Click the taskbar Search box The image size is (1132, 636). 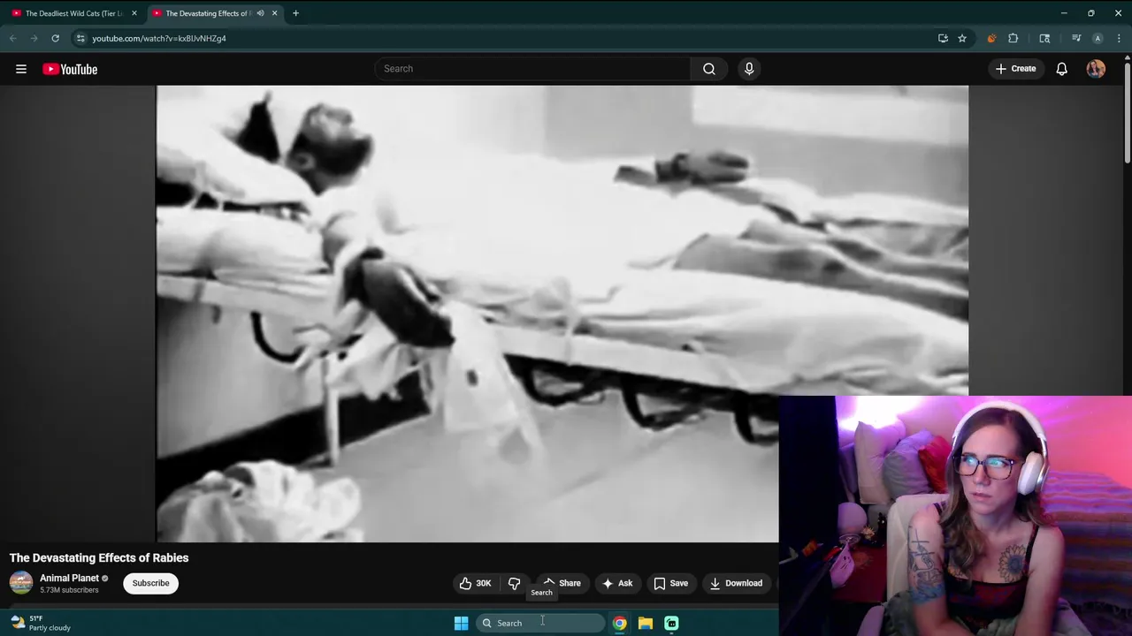click(x=540, y=623)
